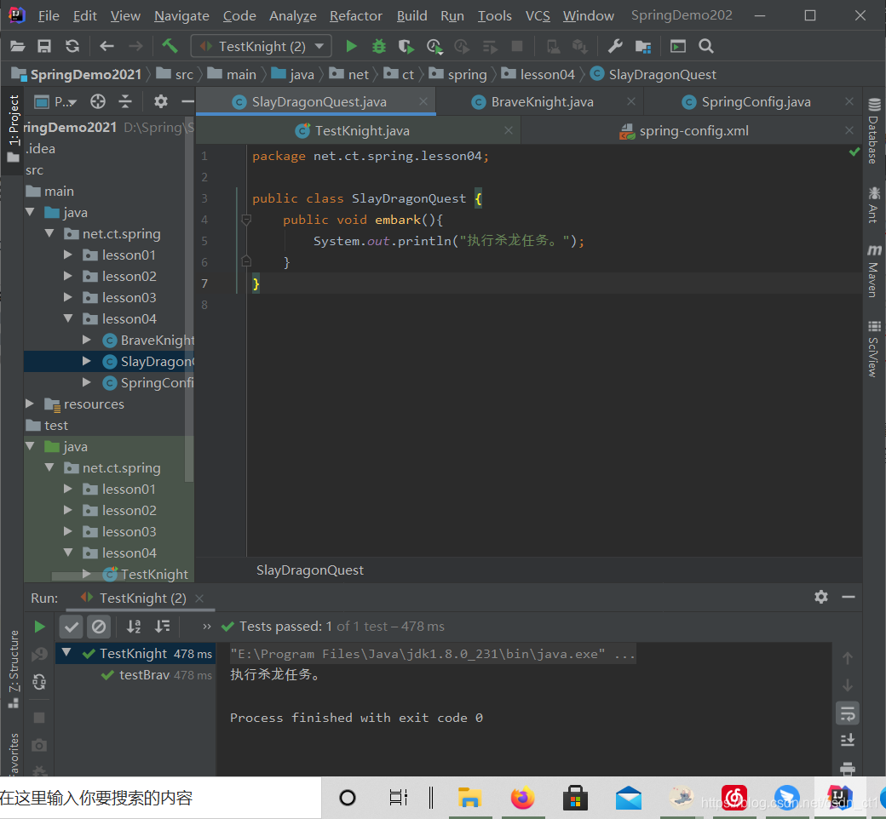Open Mail app from taskbar
Screen dimensions: 886x819
(x=629, y=798)
